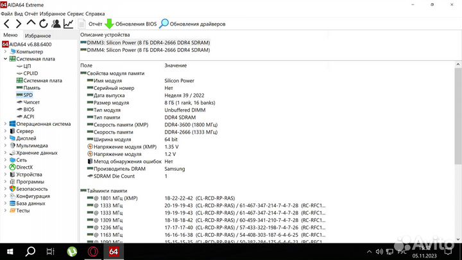The height and width of the screenshot is (260, 462).
Task: Expand the Дисплей tree node
Action: 5,138
